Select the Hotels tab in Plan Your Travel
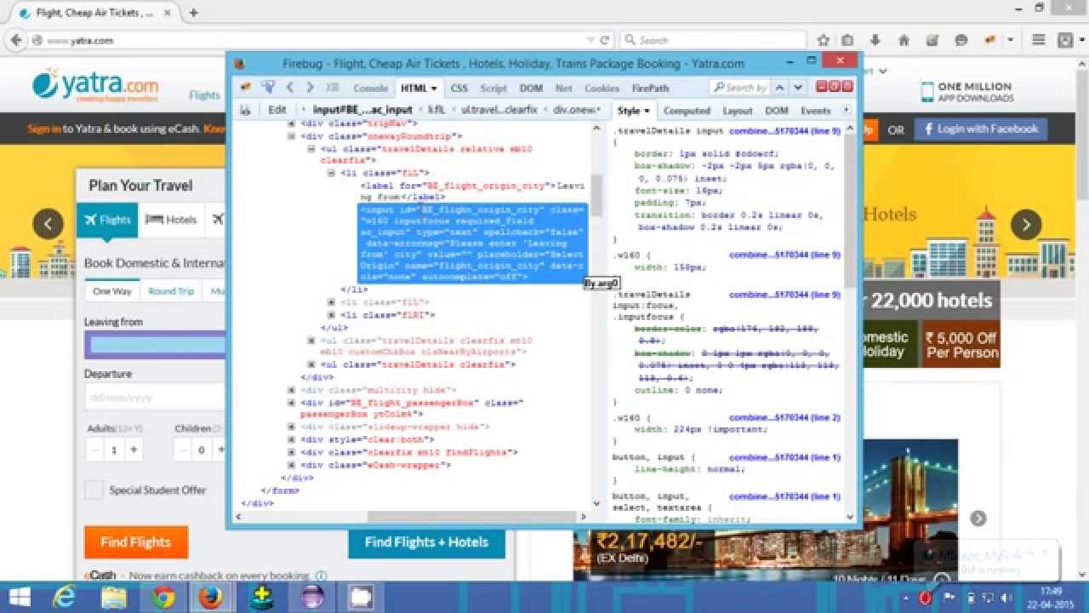Viewport: 1089px width, 613px height. click(171, 220)
